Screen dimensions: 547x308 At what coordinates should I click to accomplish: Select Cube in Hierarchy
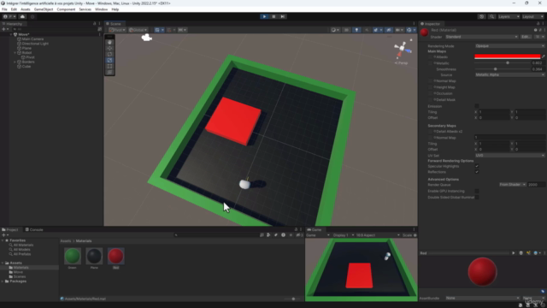[26, 67]
